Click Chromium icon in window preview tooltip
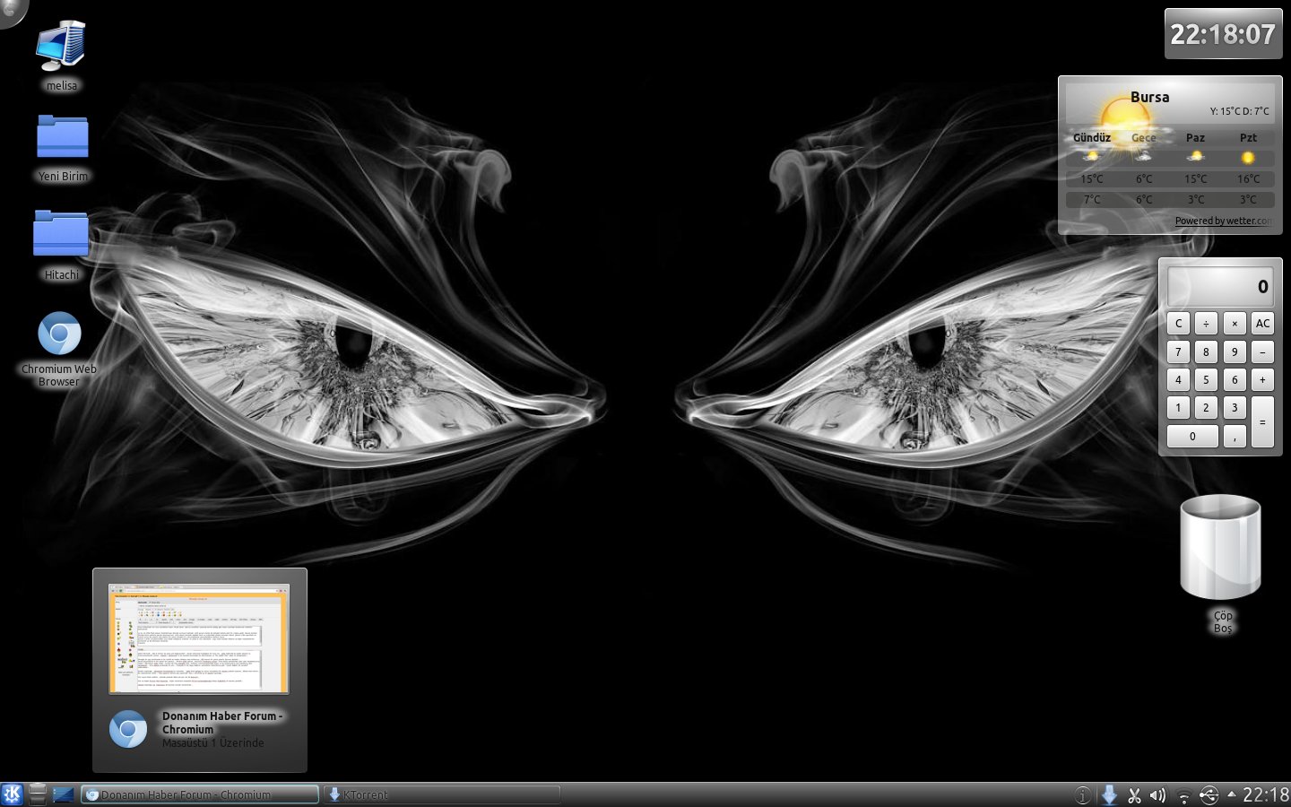Image resolution: width=1291 pixels, height=807 pixels. [128, 729]
